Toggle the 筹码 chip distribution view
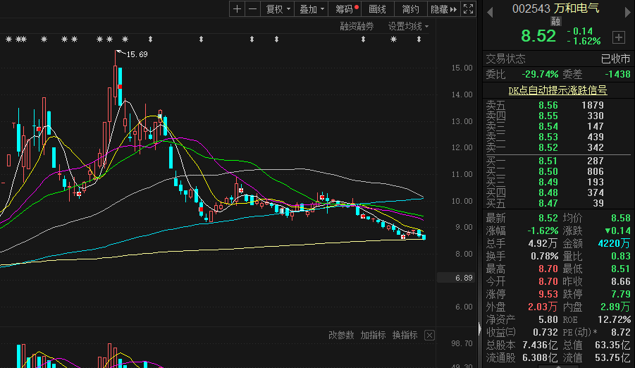 (347, 9)
